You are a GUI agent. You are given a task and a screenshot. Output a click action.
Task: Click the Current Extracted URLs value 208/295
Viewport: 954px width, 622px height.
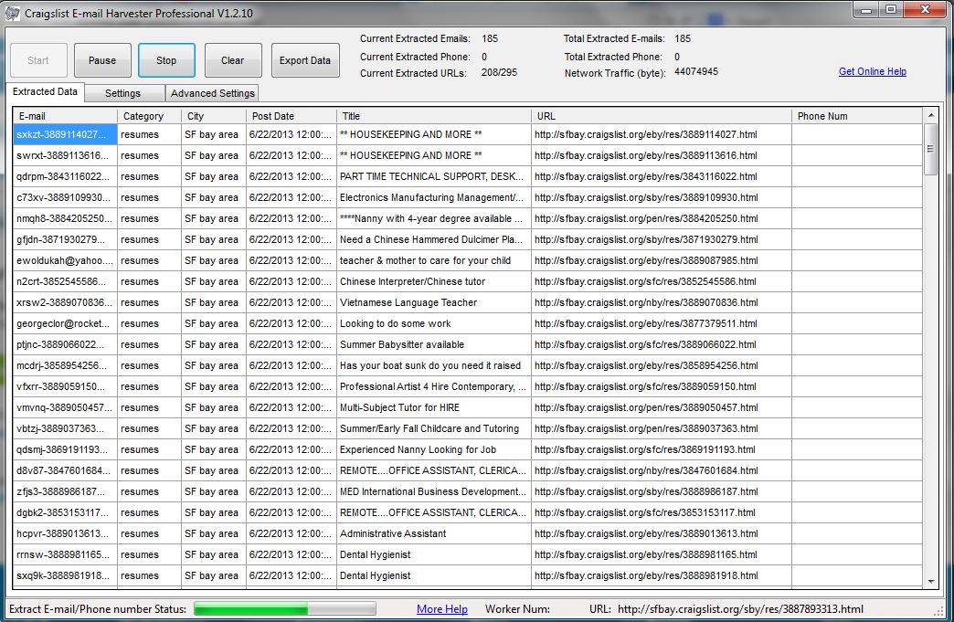pos(499,72)
